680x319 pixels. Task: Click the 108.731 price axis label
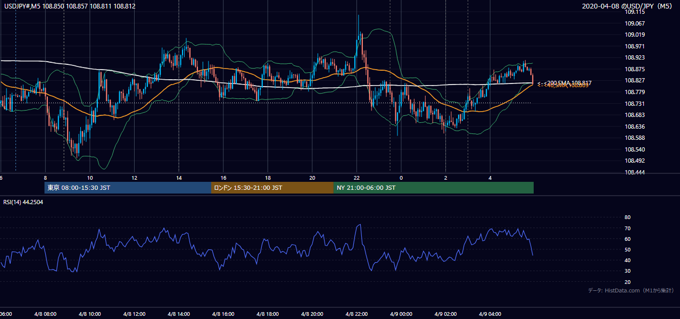tap(635, 104)
